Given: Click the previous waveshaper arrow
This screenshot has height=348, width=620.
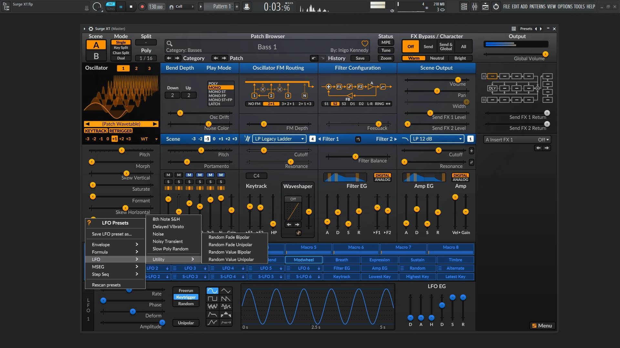Looking at the screenshot, I should (x=289, y=225).
